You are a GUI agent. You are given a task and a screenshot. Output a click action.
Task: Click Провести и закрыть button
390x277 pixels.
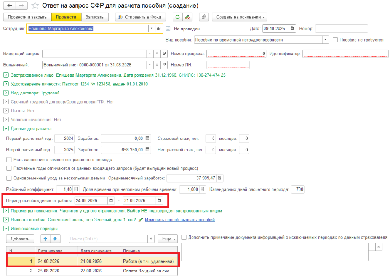(27, 17)
